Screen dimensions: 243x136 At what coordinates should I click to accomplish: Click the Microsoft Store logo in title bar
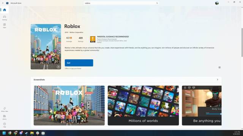click(x=7, y=3)
